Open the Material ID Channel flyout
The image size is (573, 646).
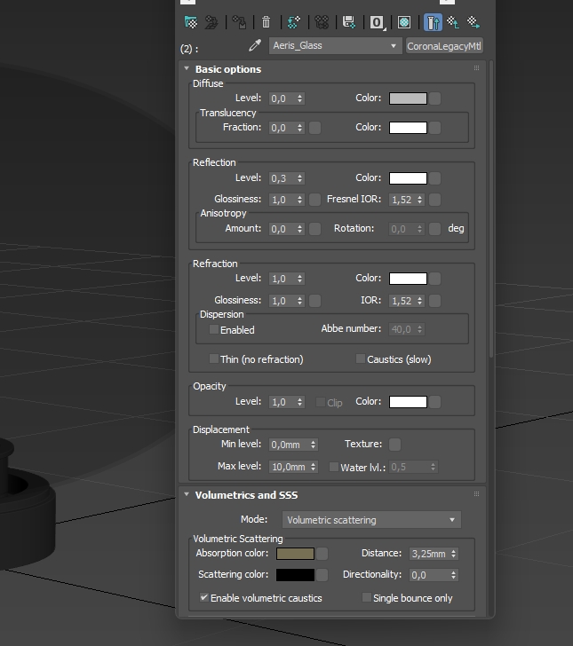coord(377,22)
